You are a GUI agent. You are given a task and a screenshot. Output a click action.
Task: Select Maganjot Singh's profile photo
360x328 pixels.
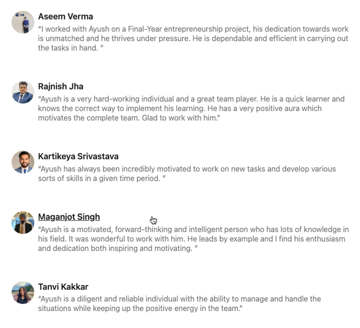(23, 223)
